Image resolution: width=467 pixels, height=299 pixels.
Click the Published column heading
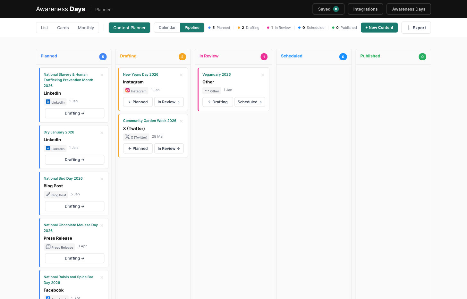[x=370, y=56]
